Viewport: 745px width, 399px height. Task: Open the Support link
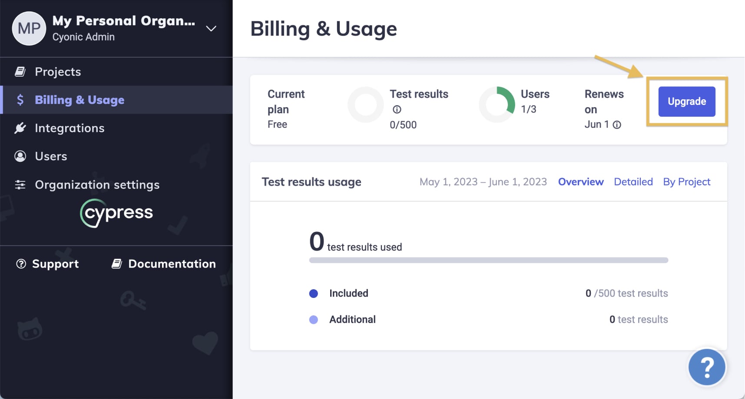[x=47, y=264]
